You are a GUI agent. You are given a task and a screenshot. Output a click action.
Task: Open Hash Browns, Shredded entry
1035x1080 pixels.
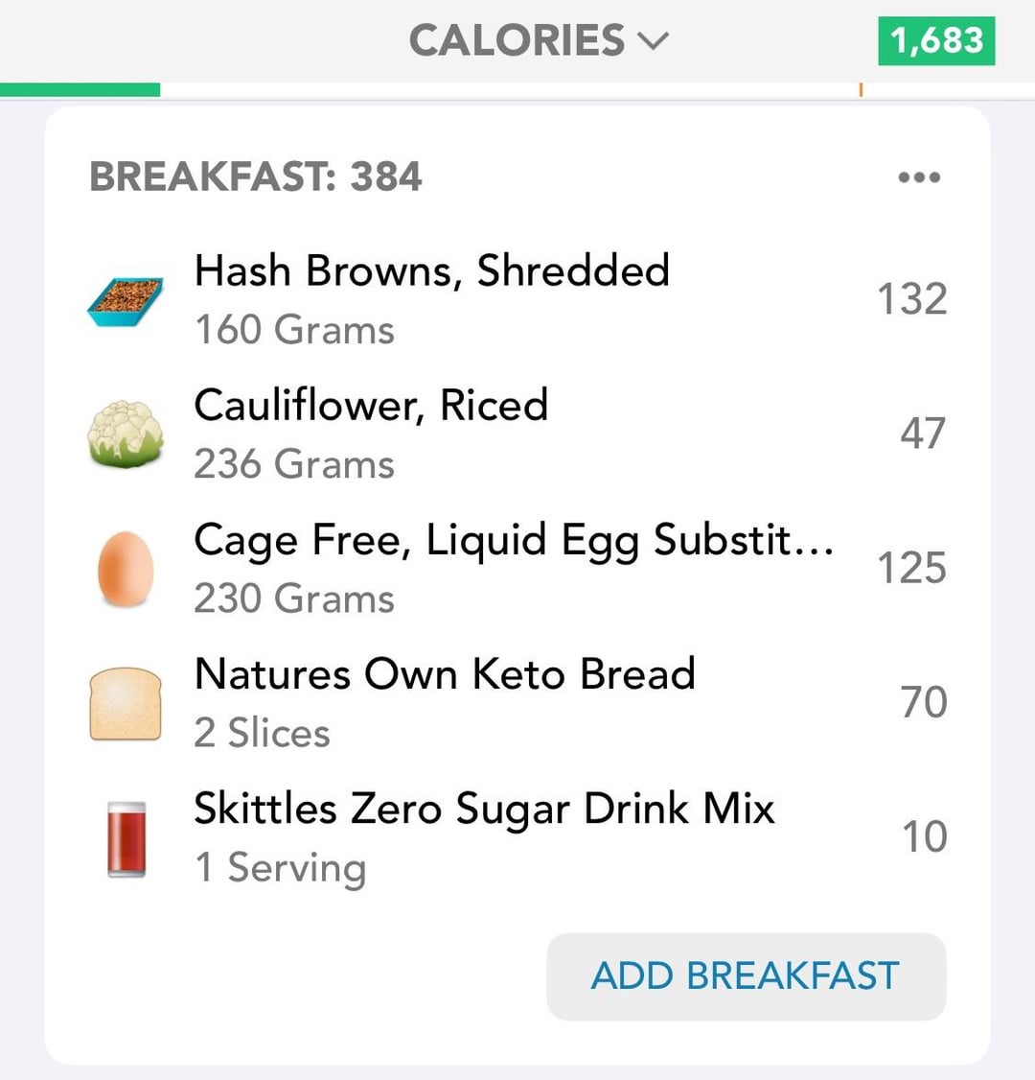[x=517, y=299]
